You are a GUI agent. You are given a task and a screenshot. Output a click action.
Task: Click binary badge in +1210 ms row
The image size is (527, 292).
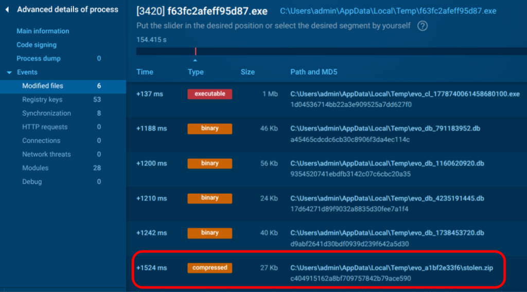click(210, 198)
